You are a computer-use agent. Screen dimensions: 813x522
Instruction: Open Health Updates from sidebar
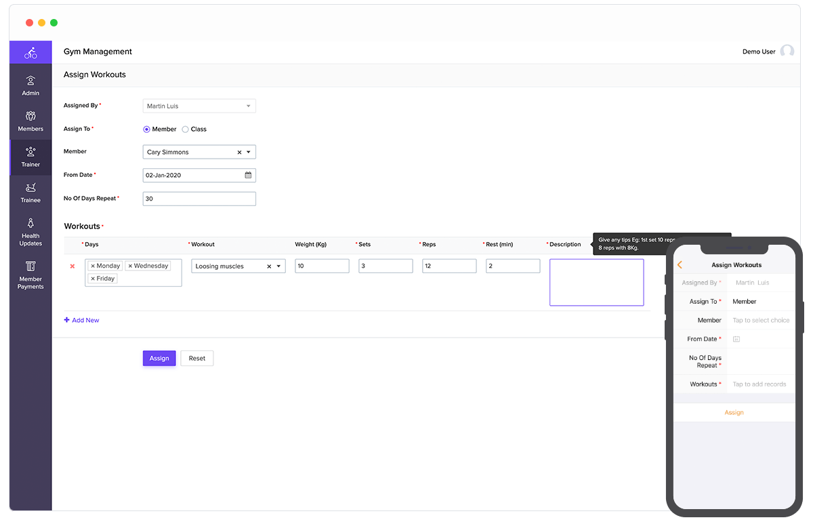click(x=30, y=232)
